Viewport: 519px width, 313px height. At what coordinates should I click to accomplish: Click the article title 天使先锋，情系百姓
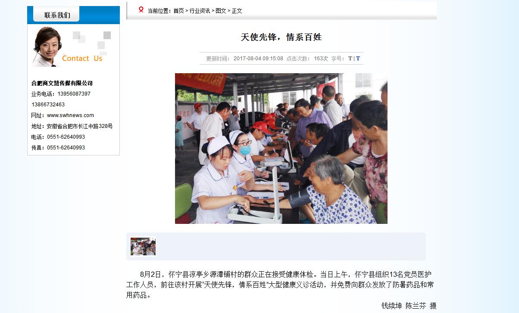click(x=281, y=37)
